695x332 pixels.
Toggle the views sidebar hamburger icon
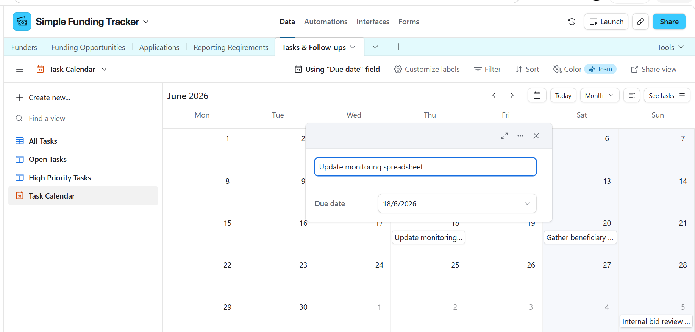[20, 69]
